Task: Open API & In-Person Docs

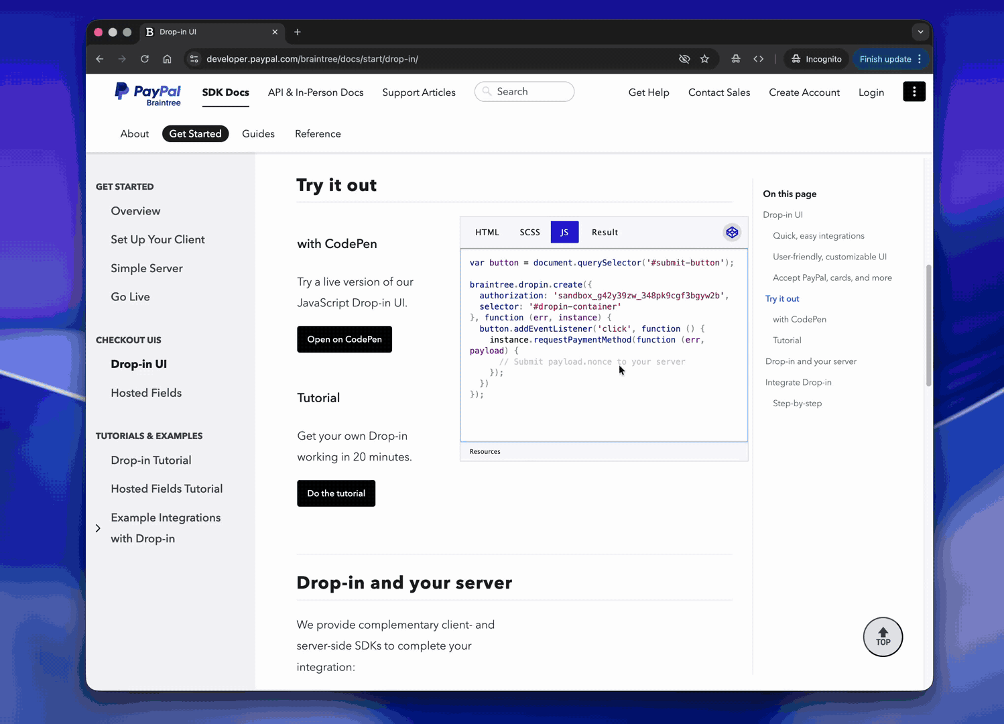Action: [316, 93]
